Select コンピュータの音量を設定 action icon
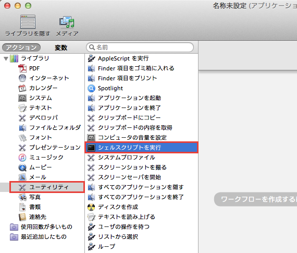Image resolution: width=297 pixels, height=253 pixels. click(x=91, y=138)
